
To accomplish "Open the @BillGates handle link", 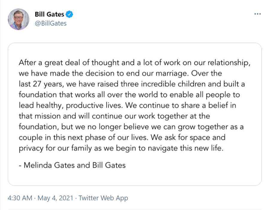I will 51,23.
